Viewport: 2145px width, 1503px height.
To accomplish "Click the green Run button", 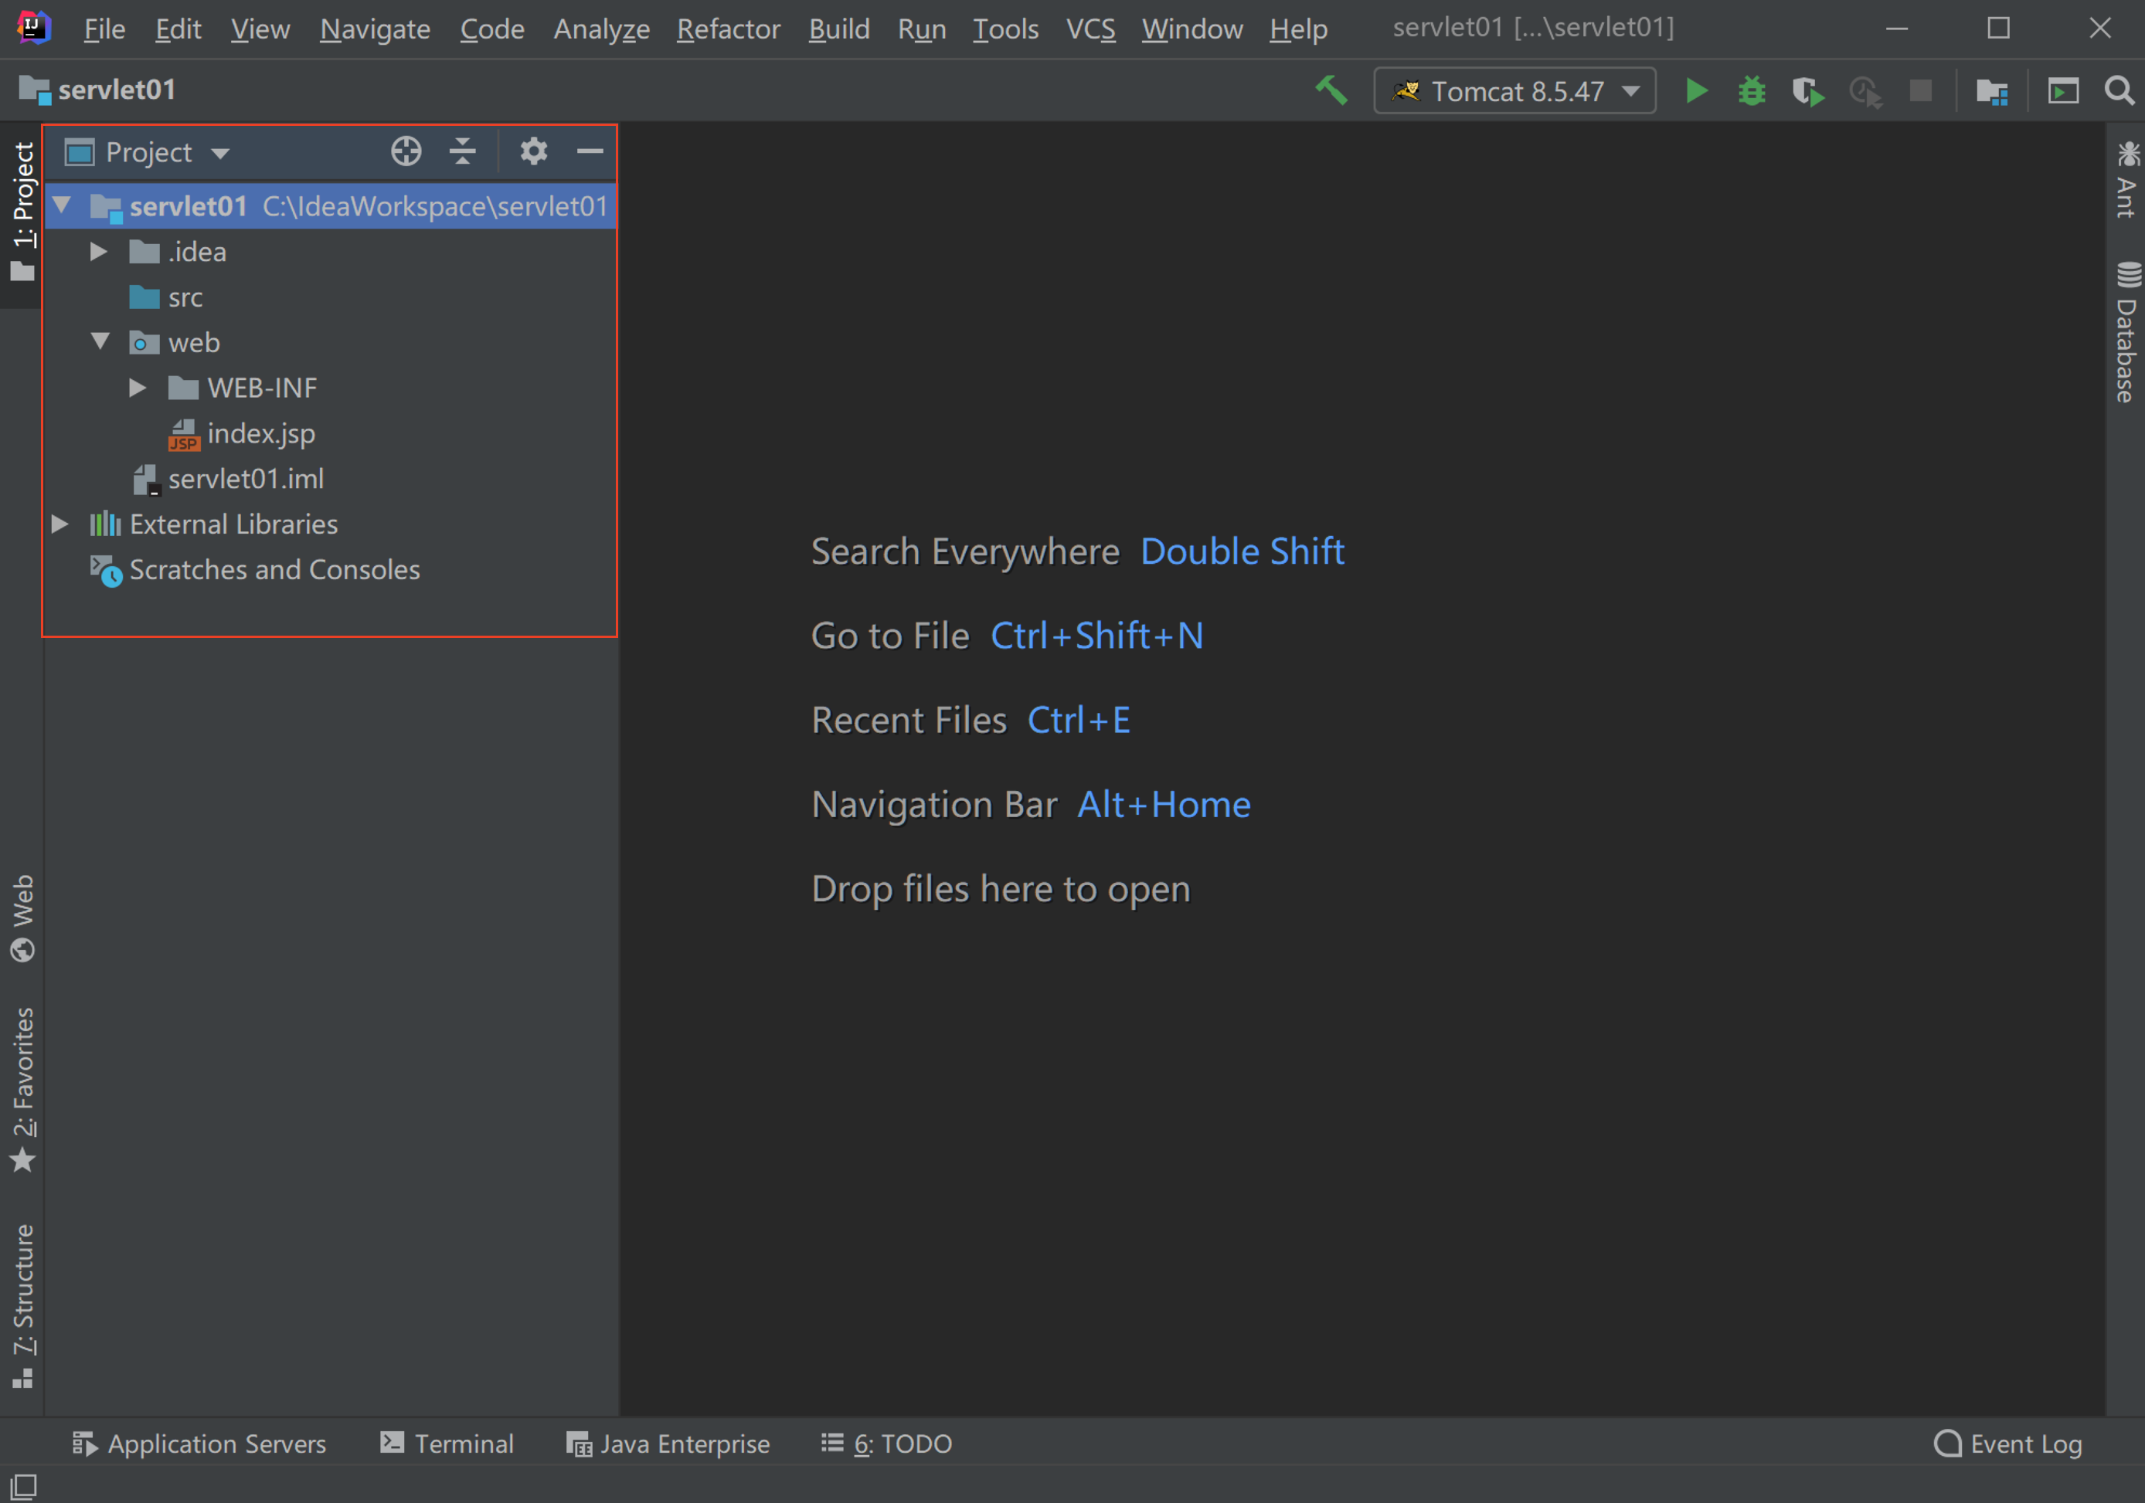I will click(x=1697, y=91).
